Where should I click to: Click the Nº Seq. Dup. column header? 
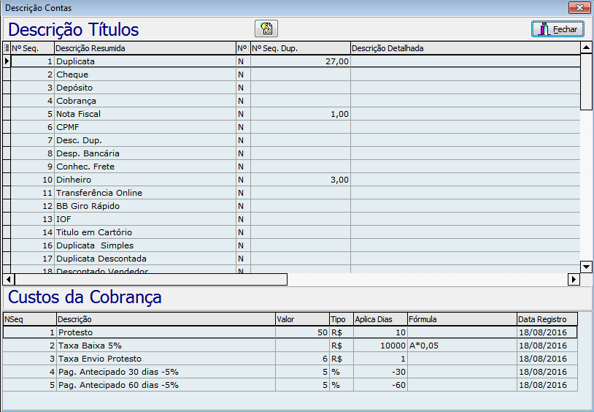(301, 48)
